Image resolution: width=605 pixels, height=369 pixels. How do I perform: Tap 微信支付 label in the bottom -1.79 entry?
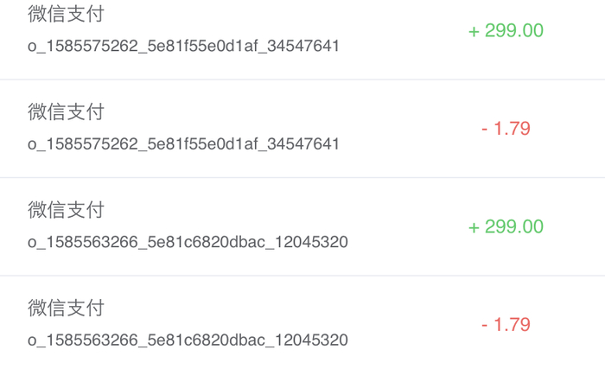pyautogui.click(x=66, y=308)
